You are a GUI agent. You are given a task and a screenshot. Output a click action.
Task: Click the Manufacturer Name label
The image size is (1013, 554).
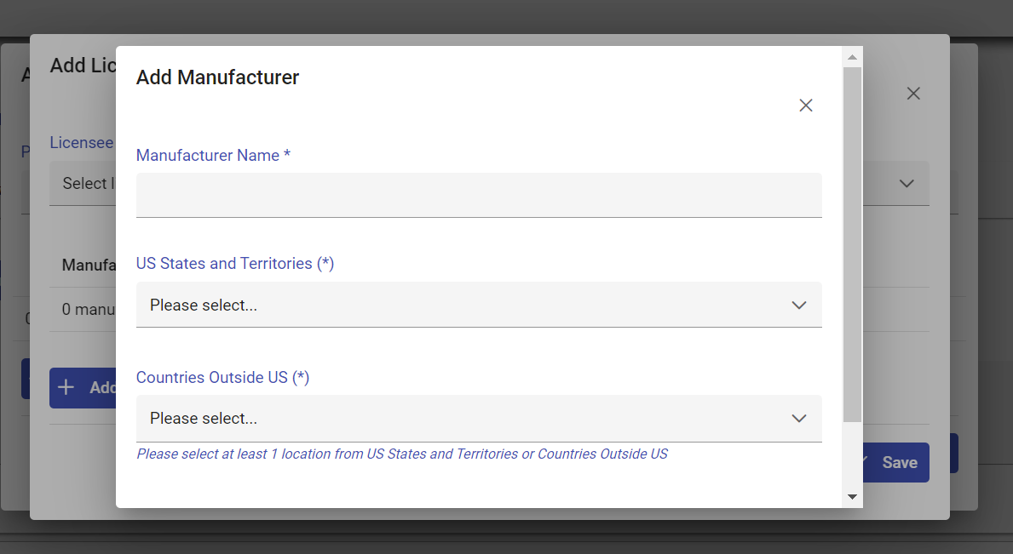[x=213, y=156]
